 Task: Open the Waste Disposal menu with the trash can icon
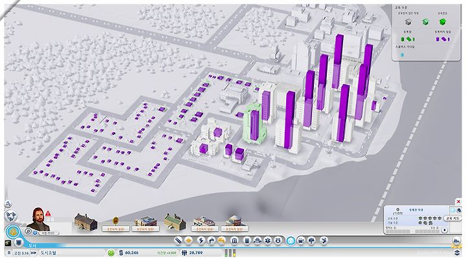click(247, 240)
